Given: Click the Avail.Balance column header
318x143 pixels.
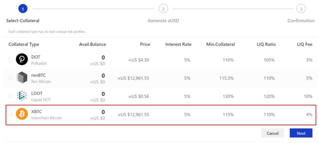Looking at the screenshot, I should click(x=92, y=44).
